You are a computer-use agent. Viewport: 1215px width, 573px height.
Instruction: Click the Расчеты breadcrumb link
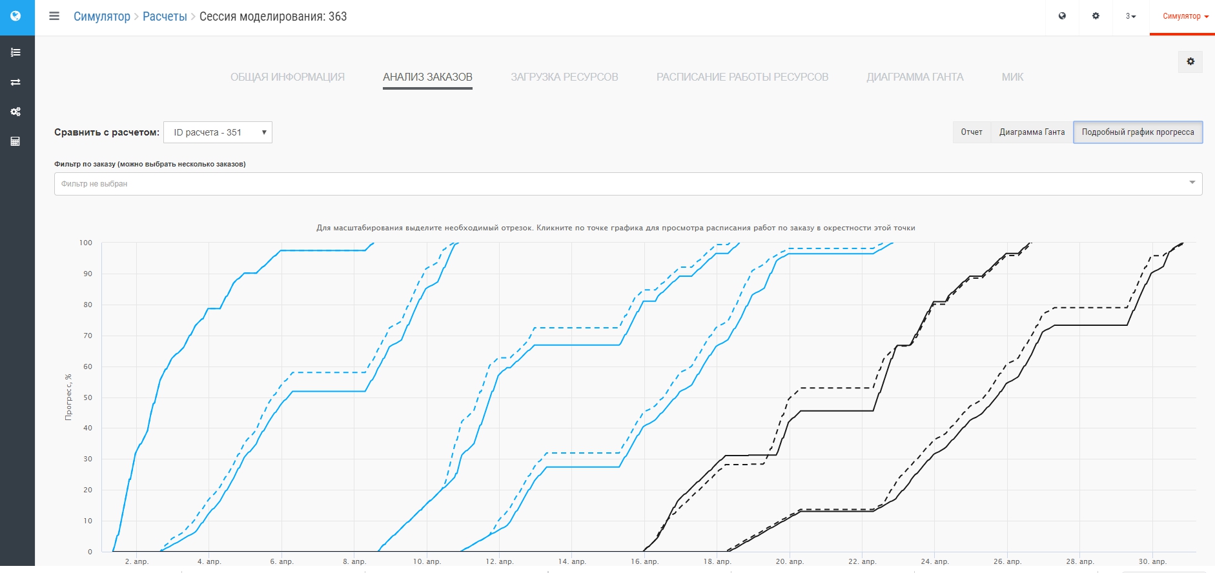point(165,16)
